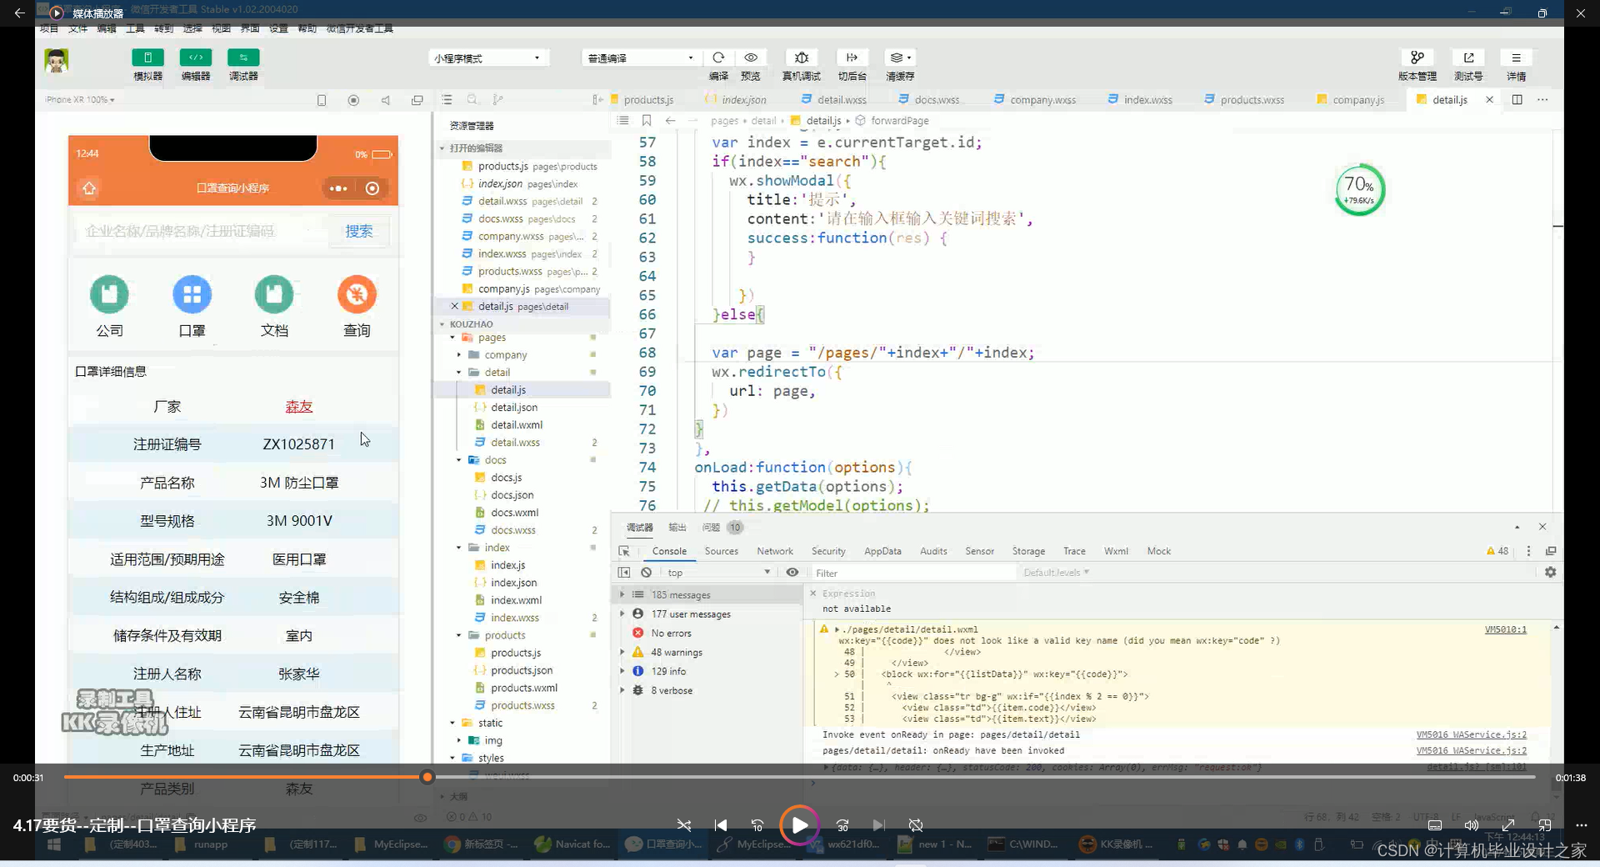Open console settings gear
The width and height of the screenshot is (1600, 867).
click(x=1550, y=573)
